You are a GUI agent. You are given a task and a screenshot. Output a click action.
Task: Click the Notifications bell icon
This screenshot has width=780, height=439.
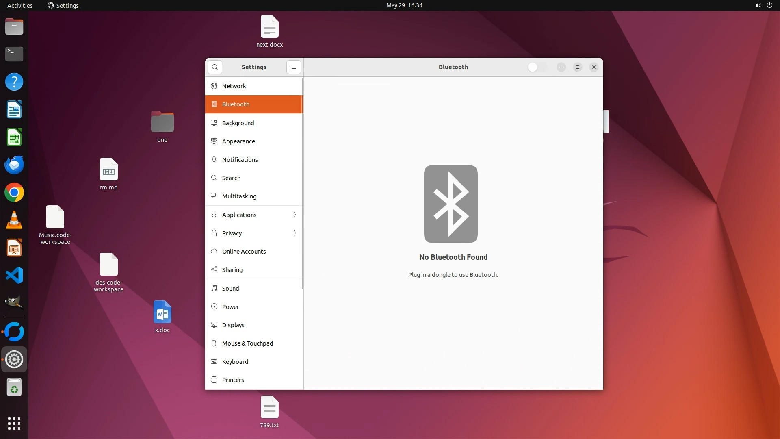tap(214, 159)
